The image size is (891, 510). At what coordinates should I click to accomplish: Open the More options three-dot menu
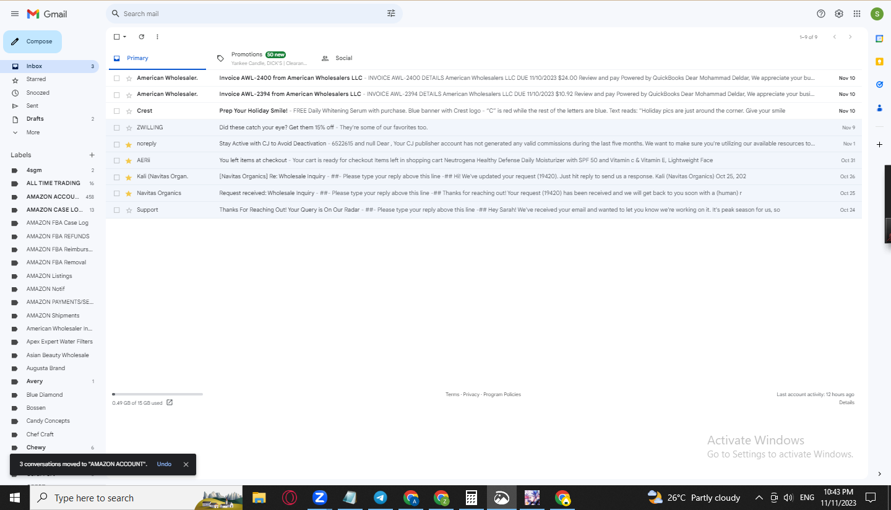[x=157, y=37]
